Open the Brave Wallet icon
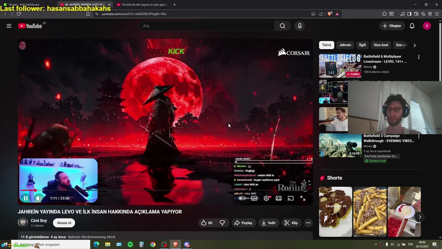This screenshot has height=249, width=442. point(416,14)
